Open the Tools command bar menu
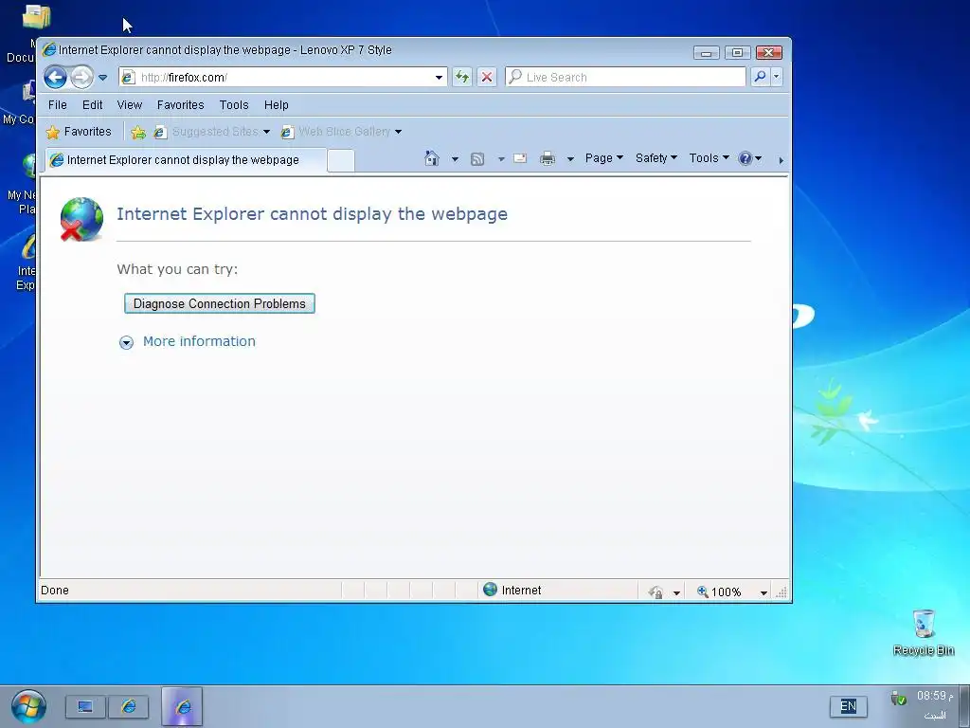The width and height of the screenshot is (970, 728). pos(709,158)
